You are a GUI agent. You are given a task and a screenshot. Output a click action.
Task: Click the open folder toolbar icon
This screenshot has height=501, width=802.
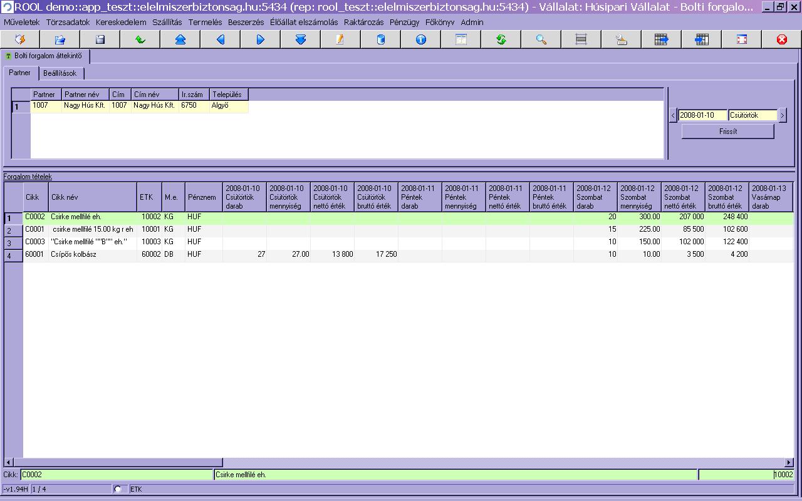(60, 39)
